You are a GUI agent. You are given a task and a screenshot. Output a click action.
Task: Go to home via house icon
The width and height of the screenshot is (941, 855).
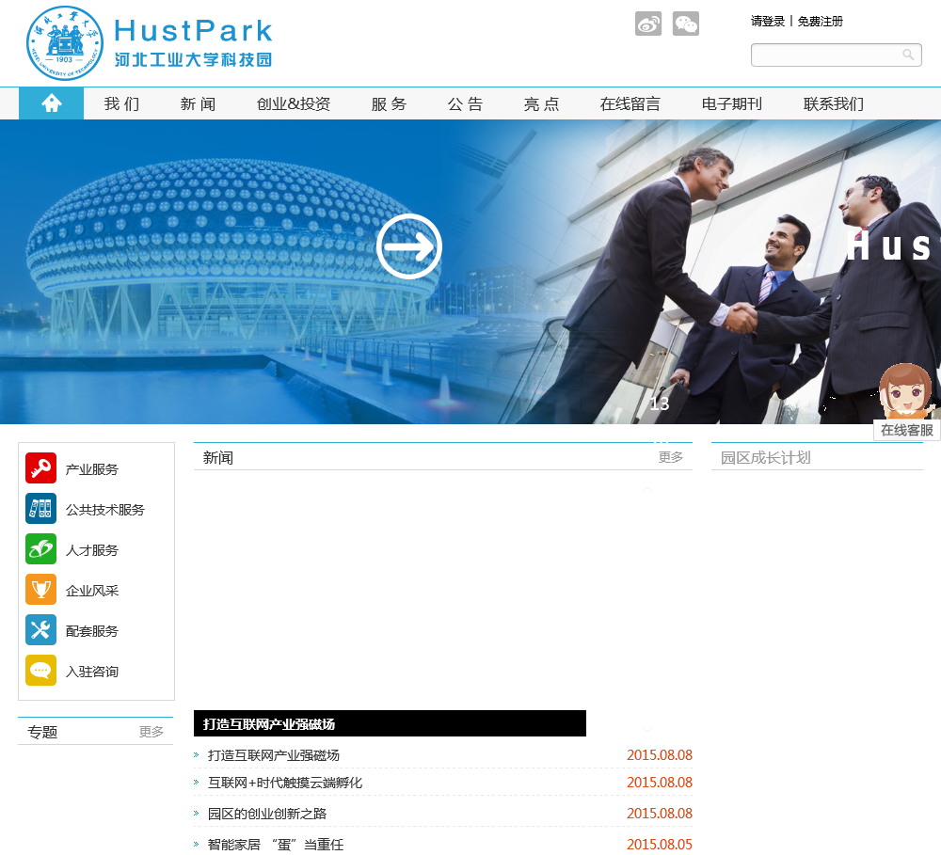pos(51,103)
